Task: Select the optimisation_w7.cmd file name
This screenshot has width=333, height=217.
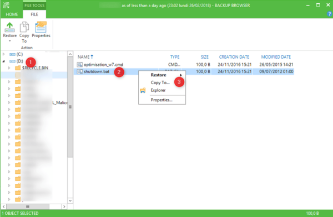Action: (x=103, y=64)
